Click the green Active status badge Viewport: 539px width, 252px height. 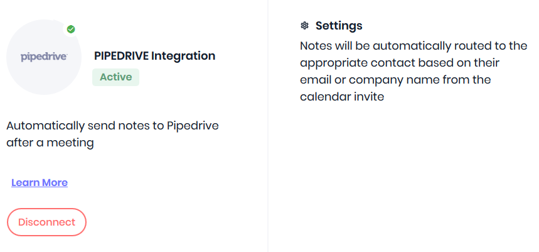[116, 77]
